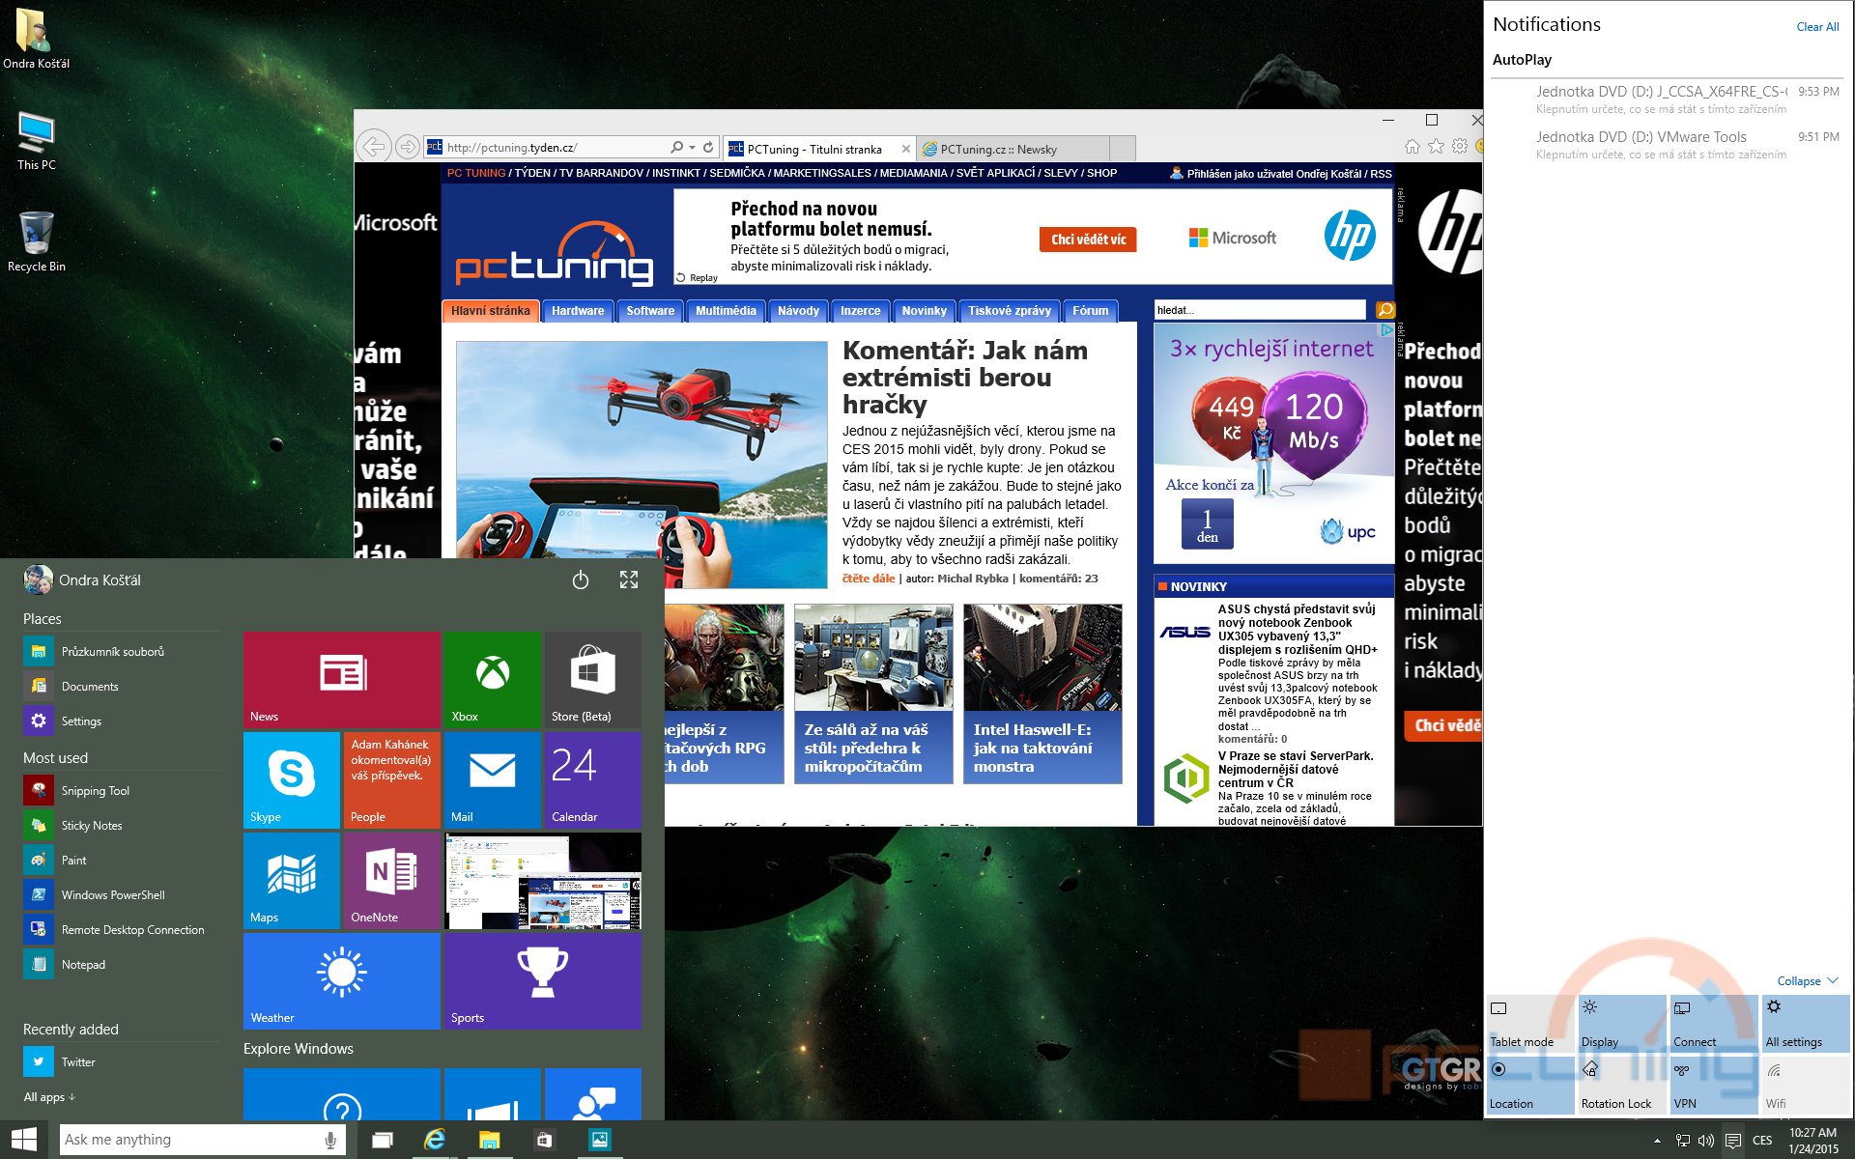Screen dimensions: 1855x1159
Task: Open the OneNote tile
Action: pyautogui.click(x=391, y=880)
